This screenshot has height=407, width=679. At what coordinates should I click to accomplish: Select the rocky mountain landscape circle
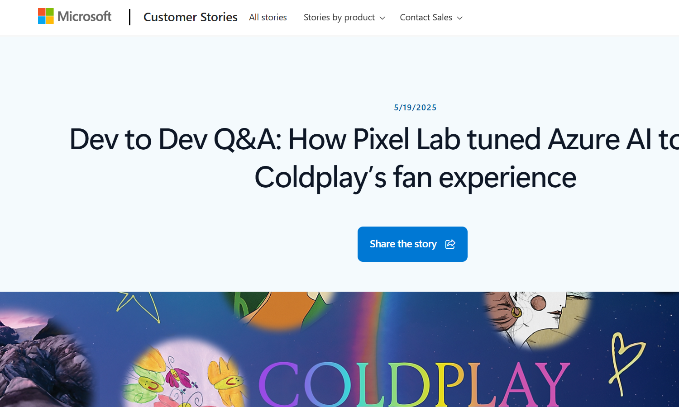[41, 357]
